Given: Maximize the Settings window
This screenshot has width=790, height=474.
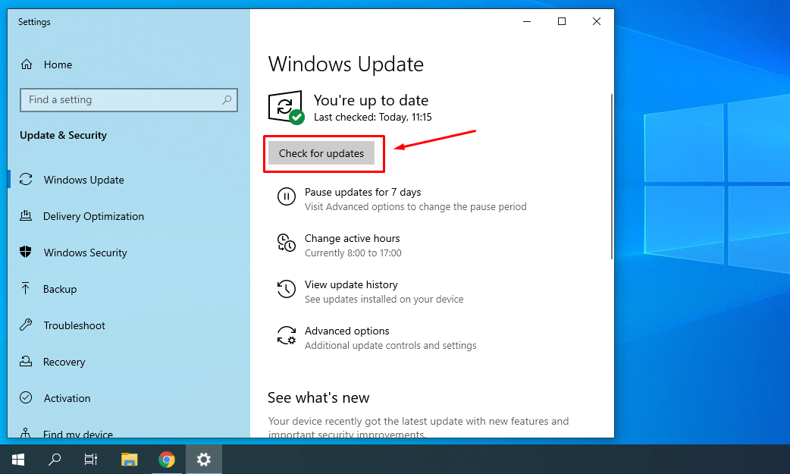Looking at the screenshot, I should 562,21.
